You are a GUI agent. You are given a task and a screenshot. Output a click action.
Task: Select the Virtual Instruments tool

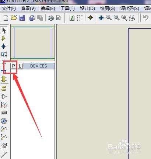pyautogui.click(x=4, y=145)
